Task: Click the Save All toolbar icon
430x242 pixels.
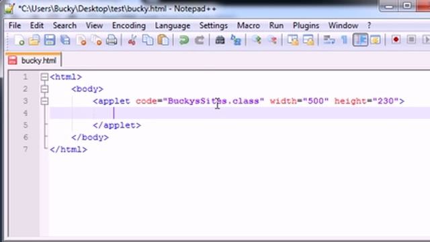Action: point(65,40)
